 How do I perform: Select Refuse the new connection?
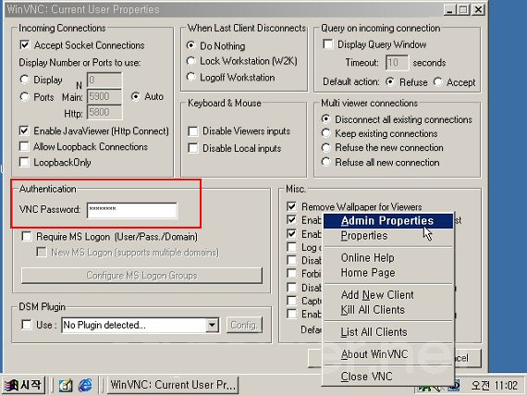pos(325,148)
